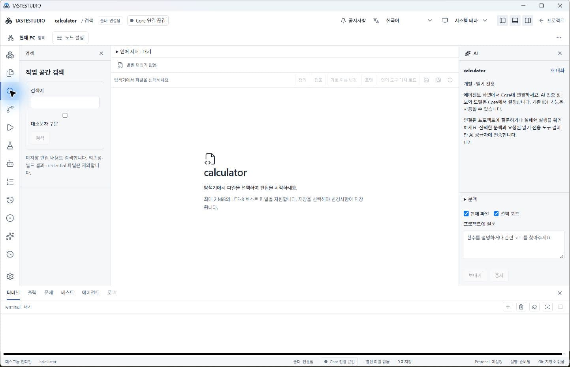Open the agent robot view in sidebar
Image resolution: width=570 pixels, height=367 pixels.
point(10,164)
